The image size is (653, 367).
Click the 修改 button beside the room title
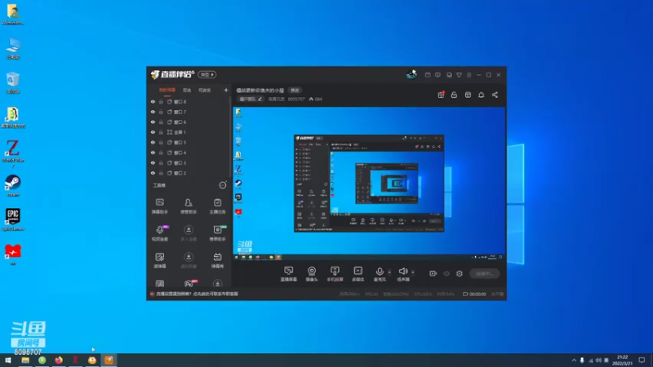pos(295,91)
